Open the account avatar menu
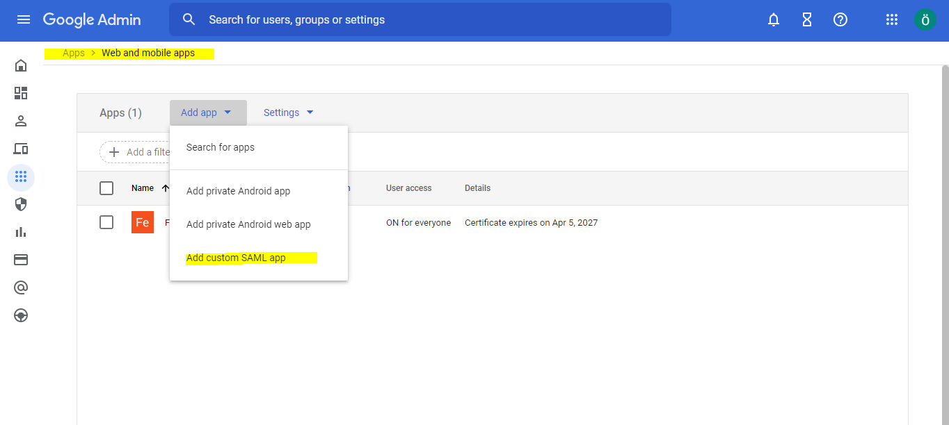This screenshot has width=949, height=425. (925, 19)
